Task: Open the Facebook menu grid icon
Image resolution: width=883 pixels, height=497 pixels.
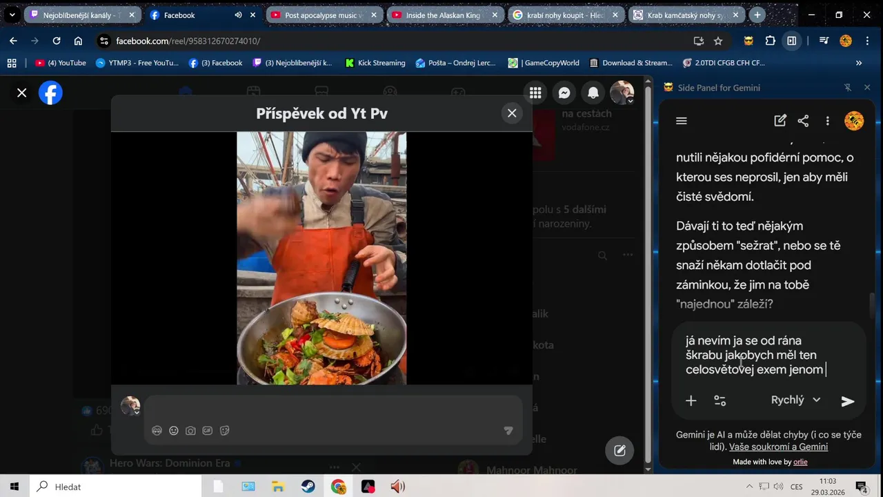Action: pyautogui.click(x=535, y=93)
